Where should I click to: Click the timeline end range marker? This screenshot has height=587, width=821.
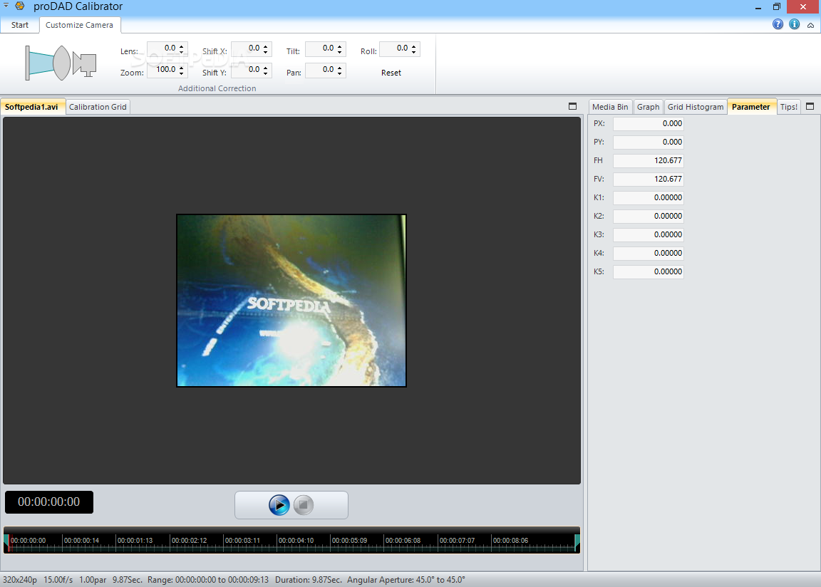pyautogui.click(x=577, y=543)
